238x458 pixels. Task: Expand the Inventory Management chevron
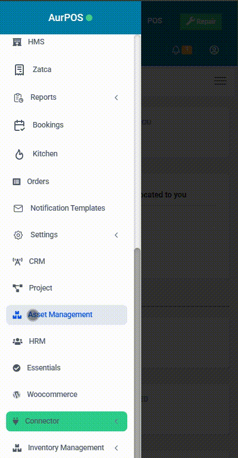click(116, 448)
